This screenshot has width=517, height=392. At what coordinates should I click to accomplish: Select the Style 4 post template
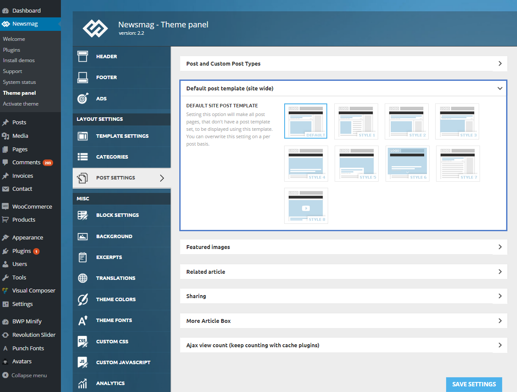click(x=306, y=163)
